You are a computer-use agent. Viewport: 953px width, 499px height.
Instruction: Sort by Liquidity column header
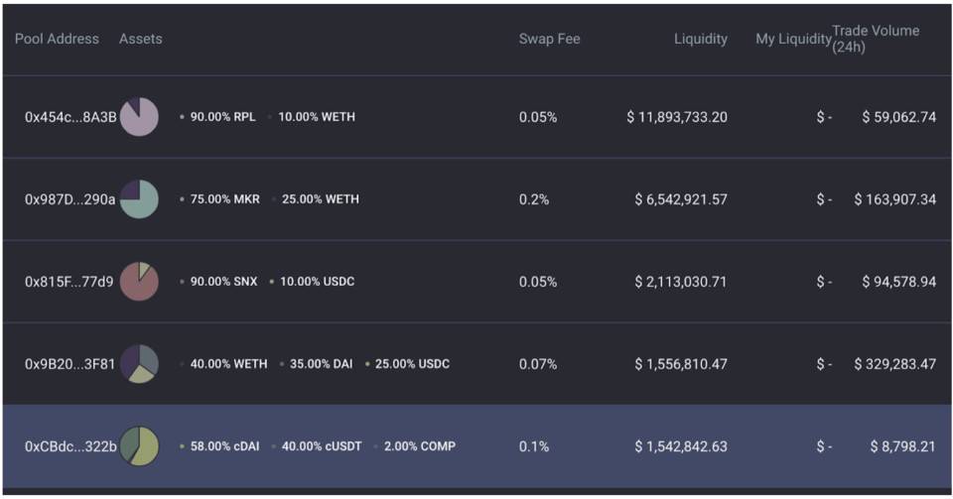pos(700,39)
